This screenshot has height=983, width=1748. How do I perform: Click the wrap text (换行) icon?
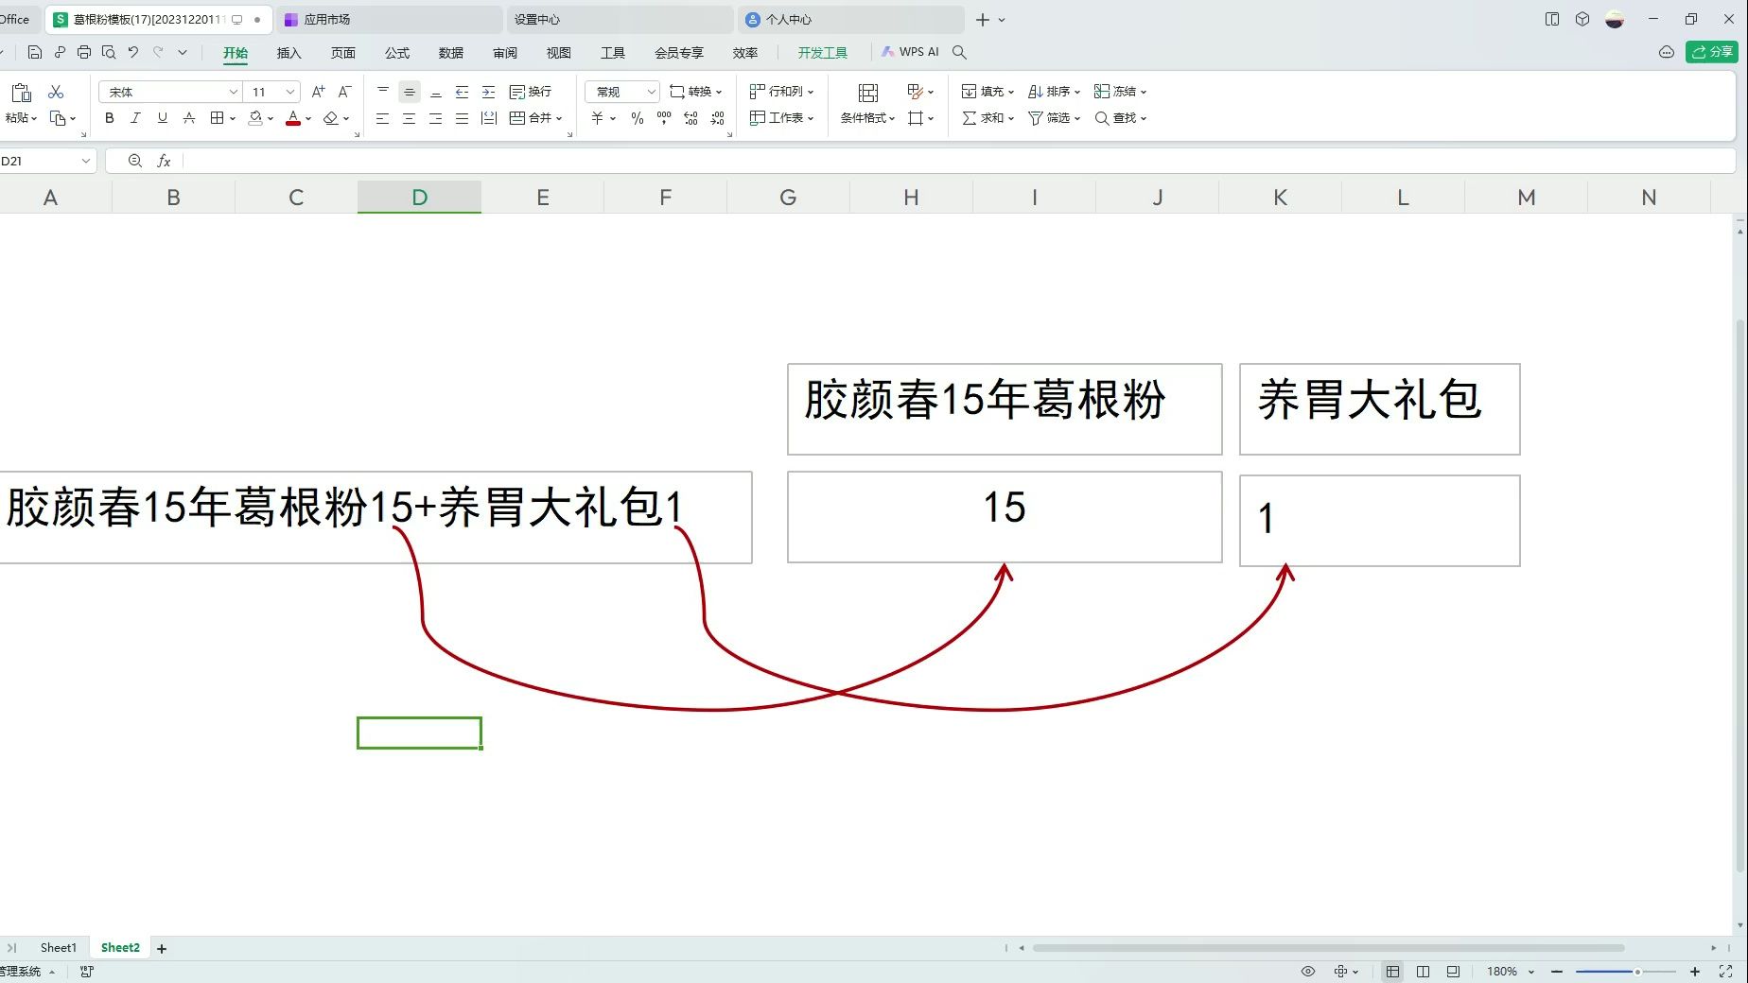526,92
